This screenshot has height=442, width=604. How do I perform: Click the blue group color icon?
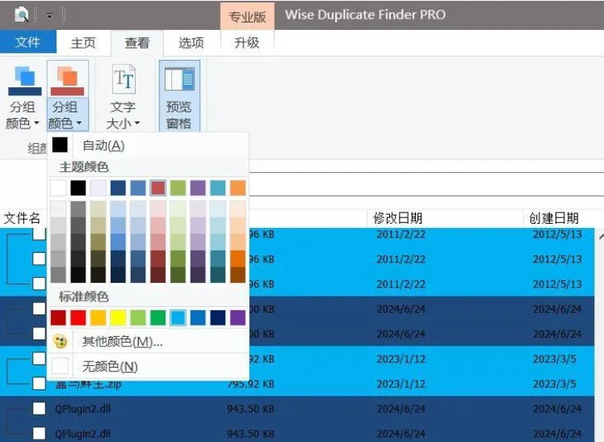coord(25,80)
